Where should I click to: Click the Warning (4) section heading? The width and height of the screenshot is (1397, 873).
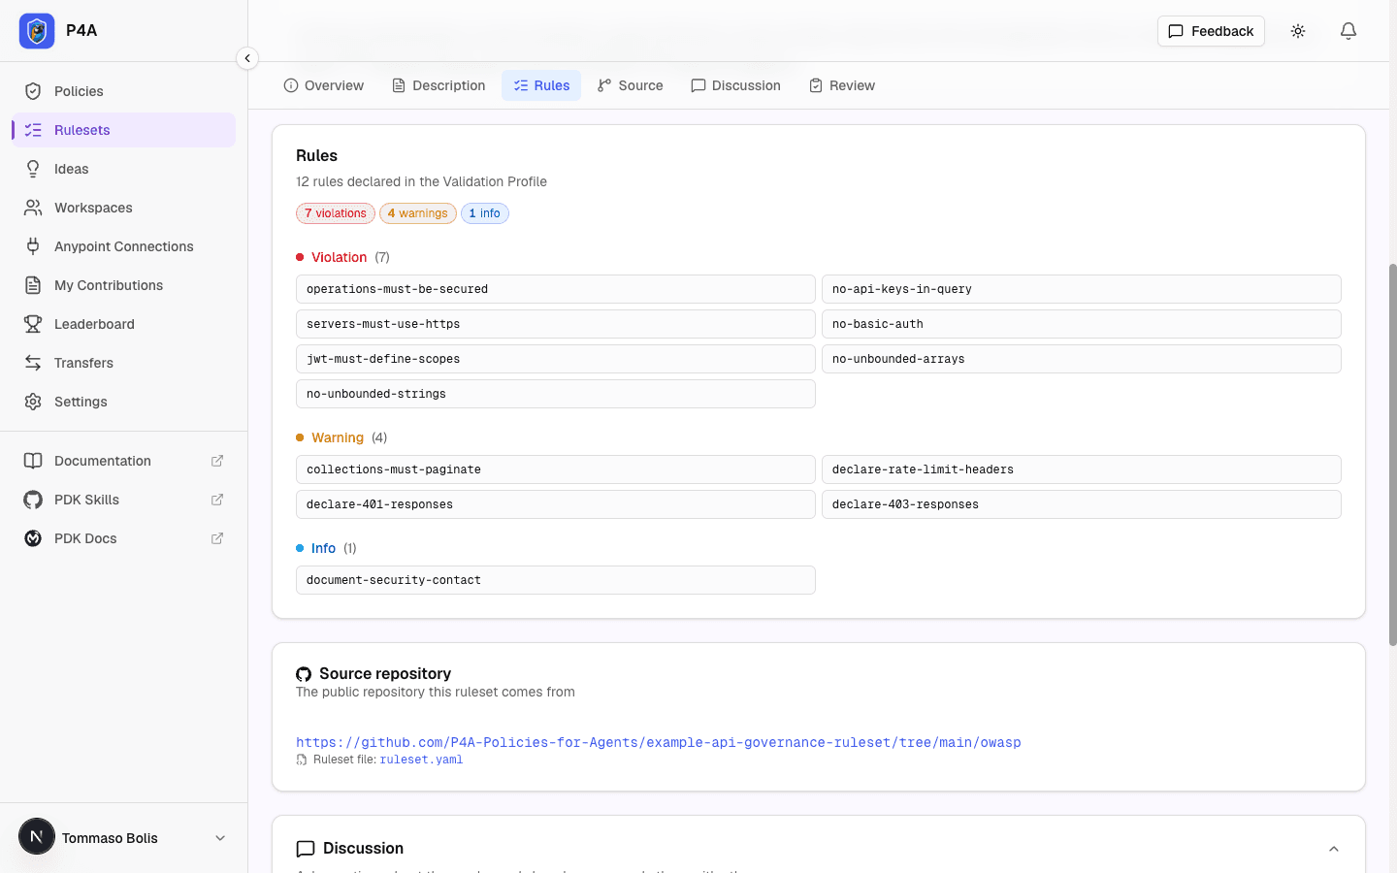(x=341, y=437)
